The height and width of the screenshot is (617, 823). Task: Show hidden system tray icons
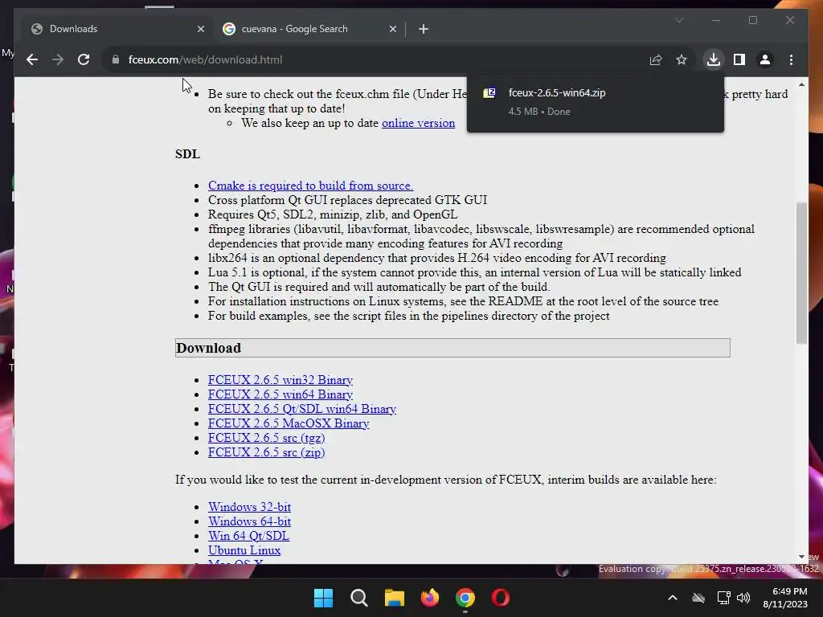pyautogui.click(x=673, y=598)
